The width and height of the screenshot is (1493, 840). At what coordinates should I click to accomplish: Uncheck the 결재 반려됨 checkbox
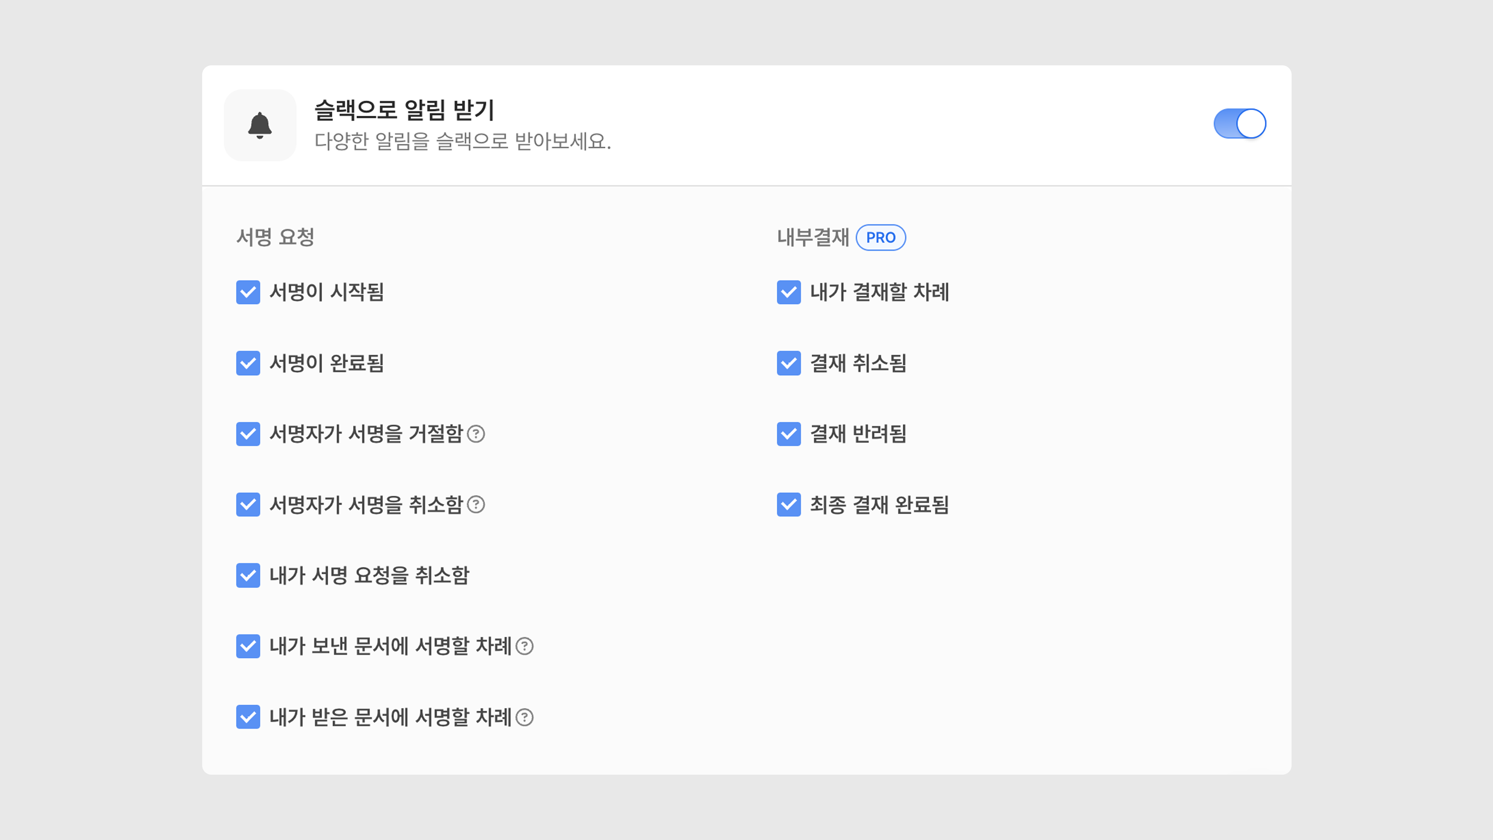(x=789, y=434)
